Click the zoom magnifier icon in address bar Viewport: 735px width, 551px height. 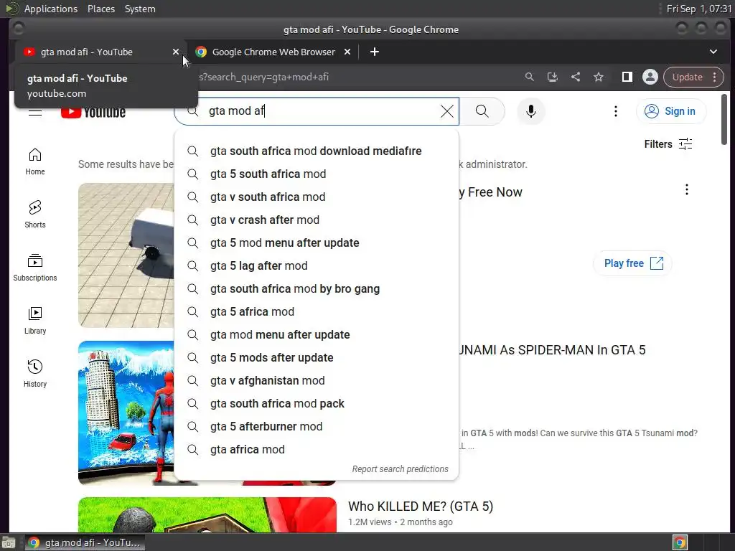click(x=530, y=77)
